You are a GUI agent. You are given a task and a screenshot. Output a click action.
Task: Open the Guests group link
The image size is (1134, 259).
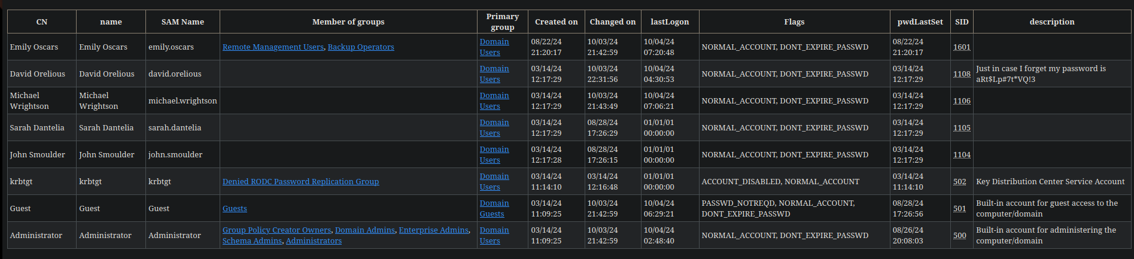click(x=235, y=209)
